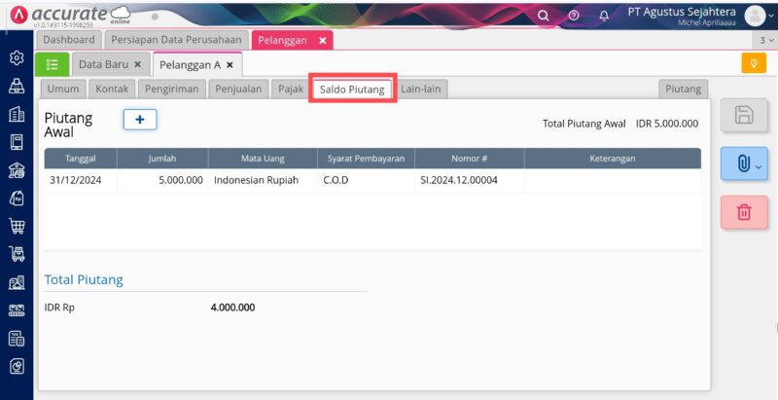Add new Piutang Awal with plus button
This screenshot has height=400, width=778.
pos(140,119)
